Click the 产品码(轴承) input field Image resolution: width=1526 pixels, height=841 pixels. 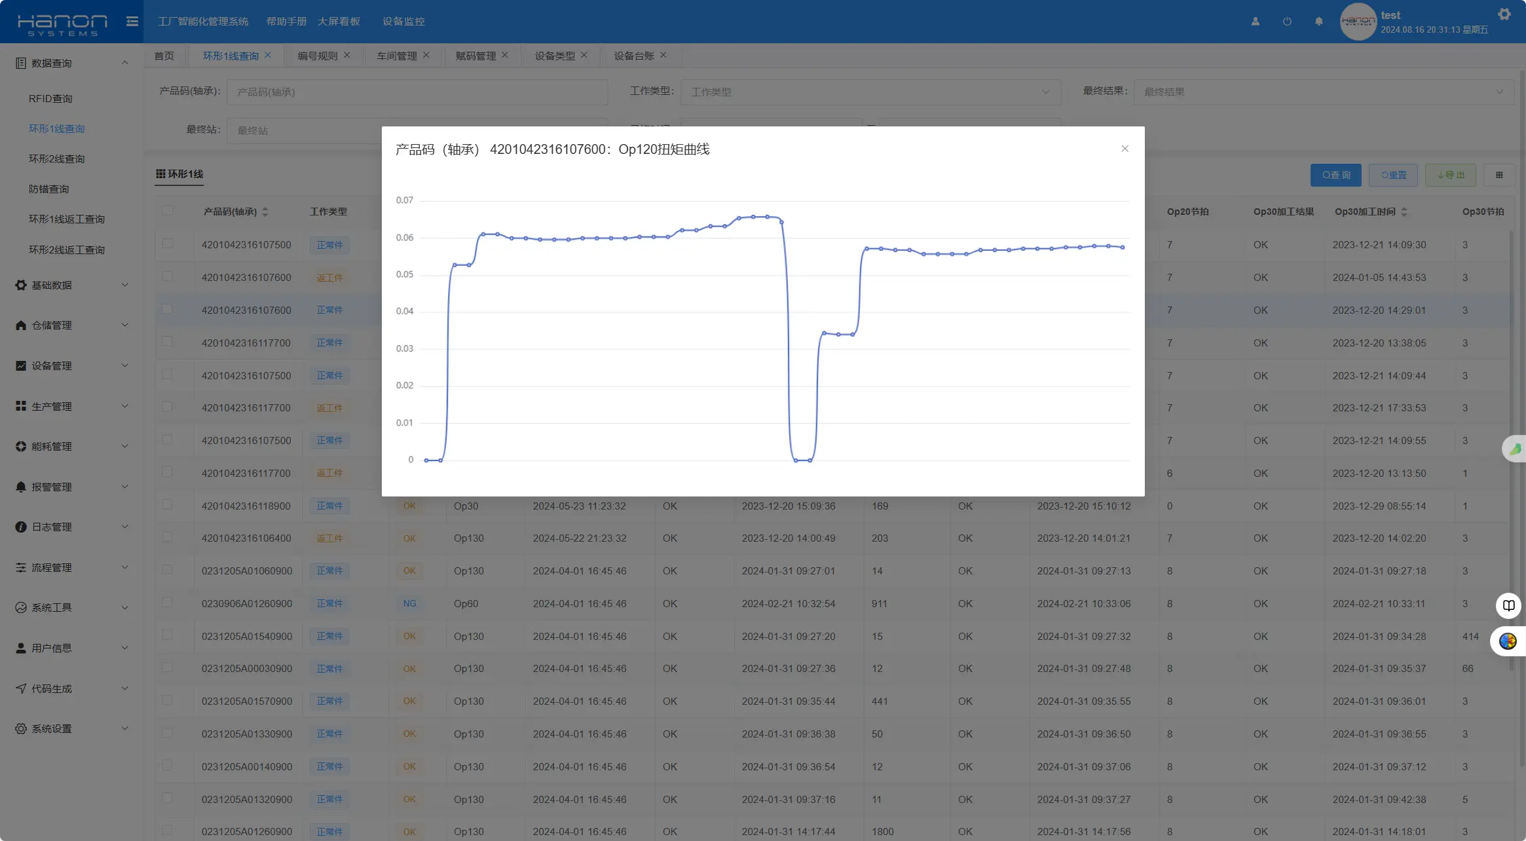(417, 92)
